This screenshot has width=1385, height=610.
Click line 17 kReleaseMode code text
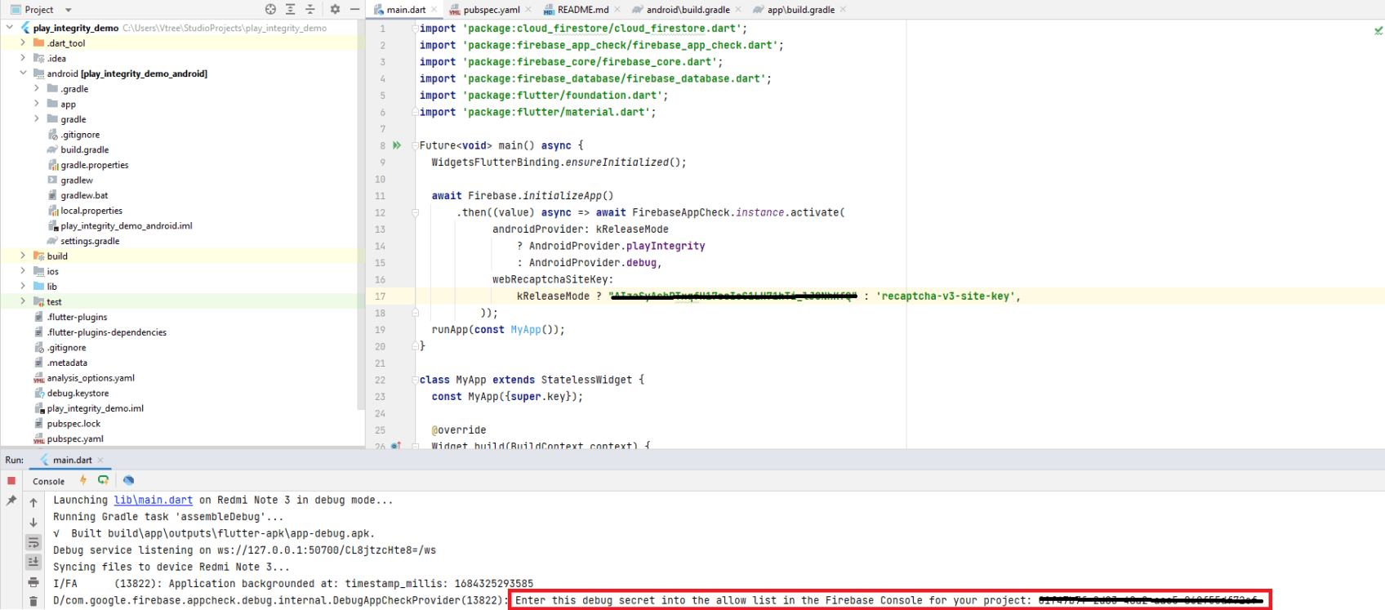[553, 296]
